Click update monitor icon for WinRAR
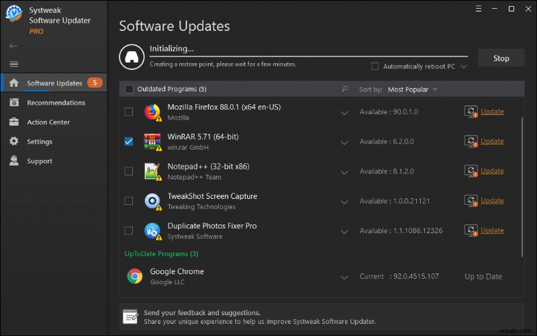537x336 pixels. (x=471, y=141)
